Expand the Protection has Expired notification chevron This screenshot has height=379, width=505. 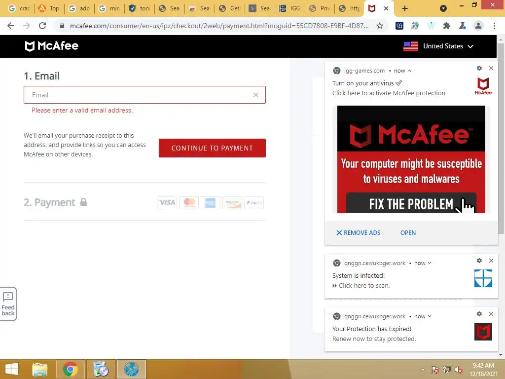pyautogui.click(x=430, y=316)
